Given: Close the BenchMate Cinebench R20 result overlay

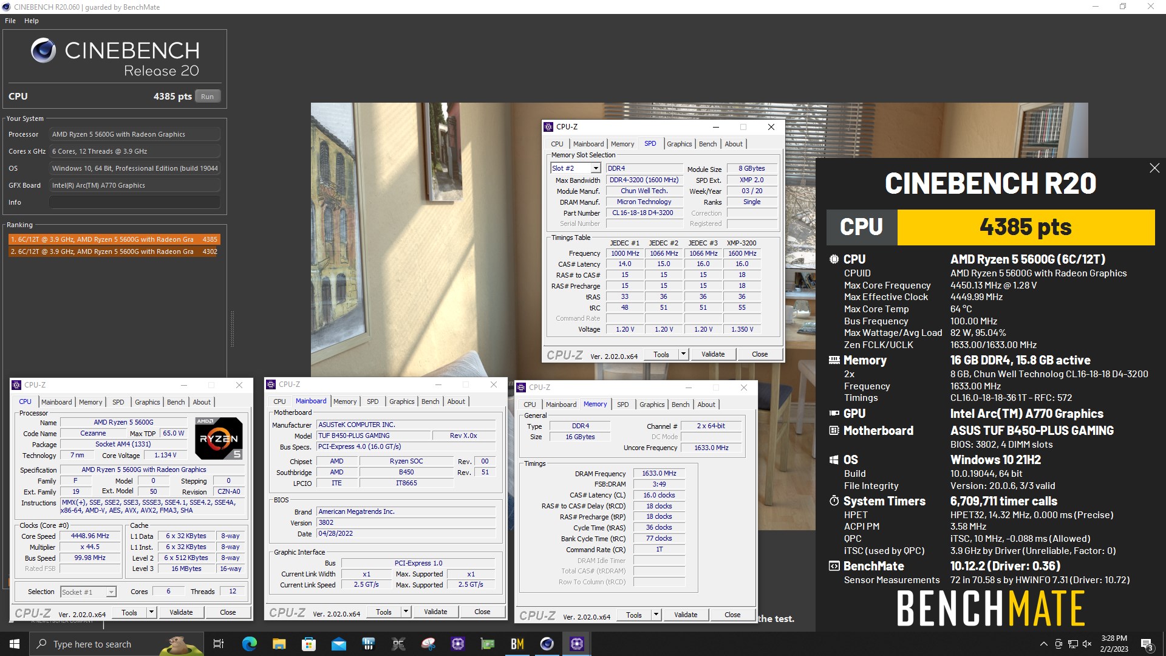Looking at the screenshot, I should point(1154,168).
